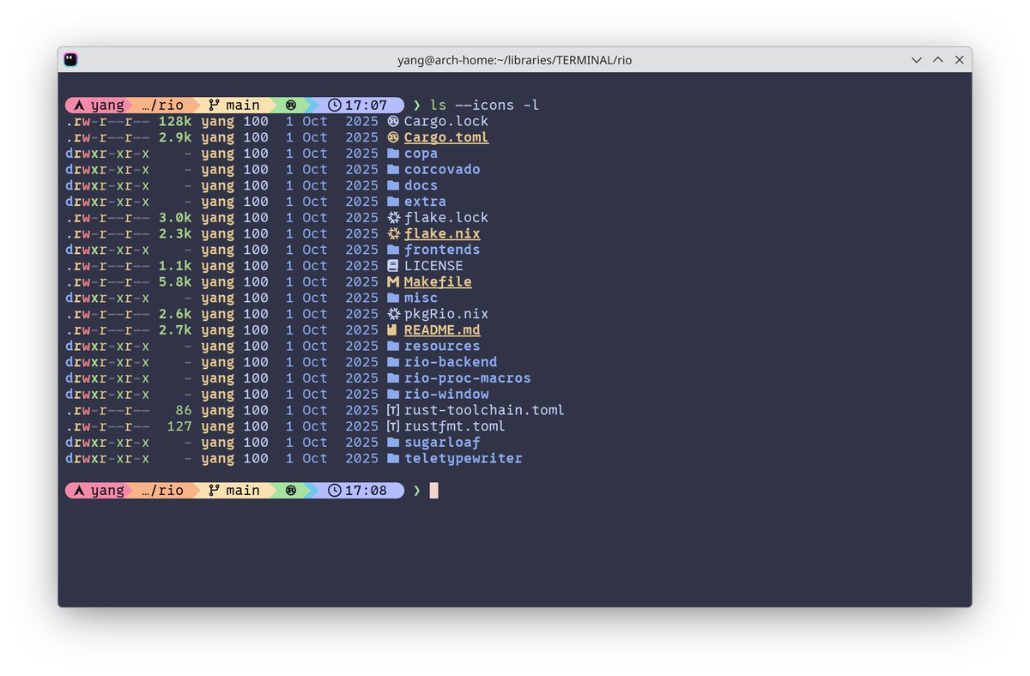The height and width of the screenshot is (676, 1030).
Task: Click the folder icon next to rio-window
Action: [x=393, y=394]
